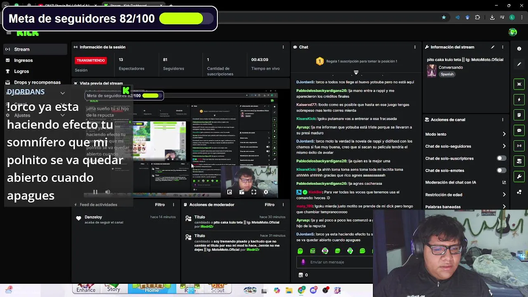Open Chrome from the taskbar

point(301,290)
